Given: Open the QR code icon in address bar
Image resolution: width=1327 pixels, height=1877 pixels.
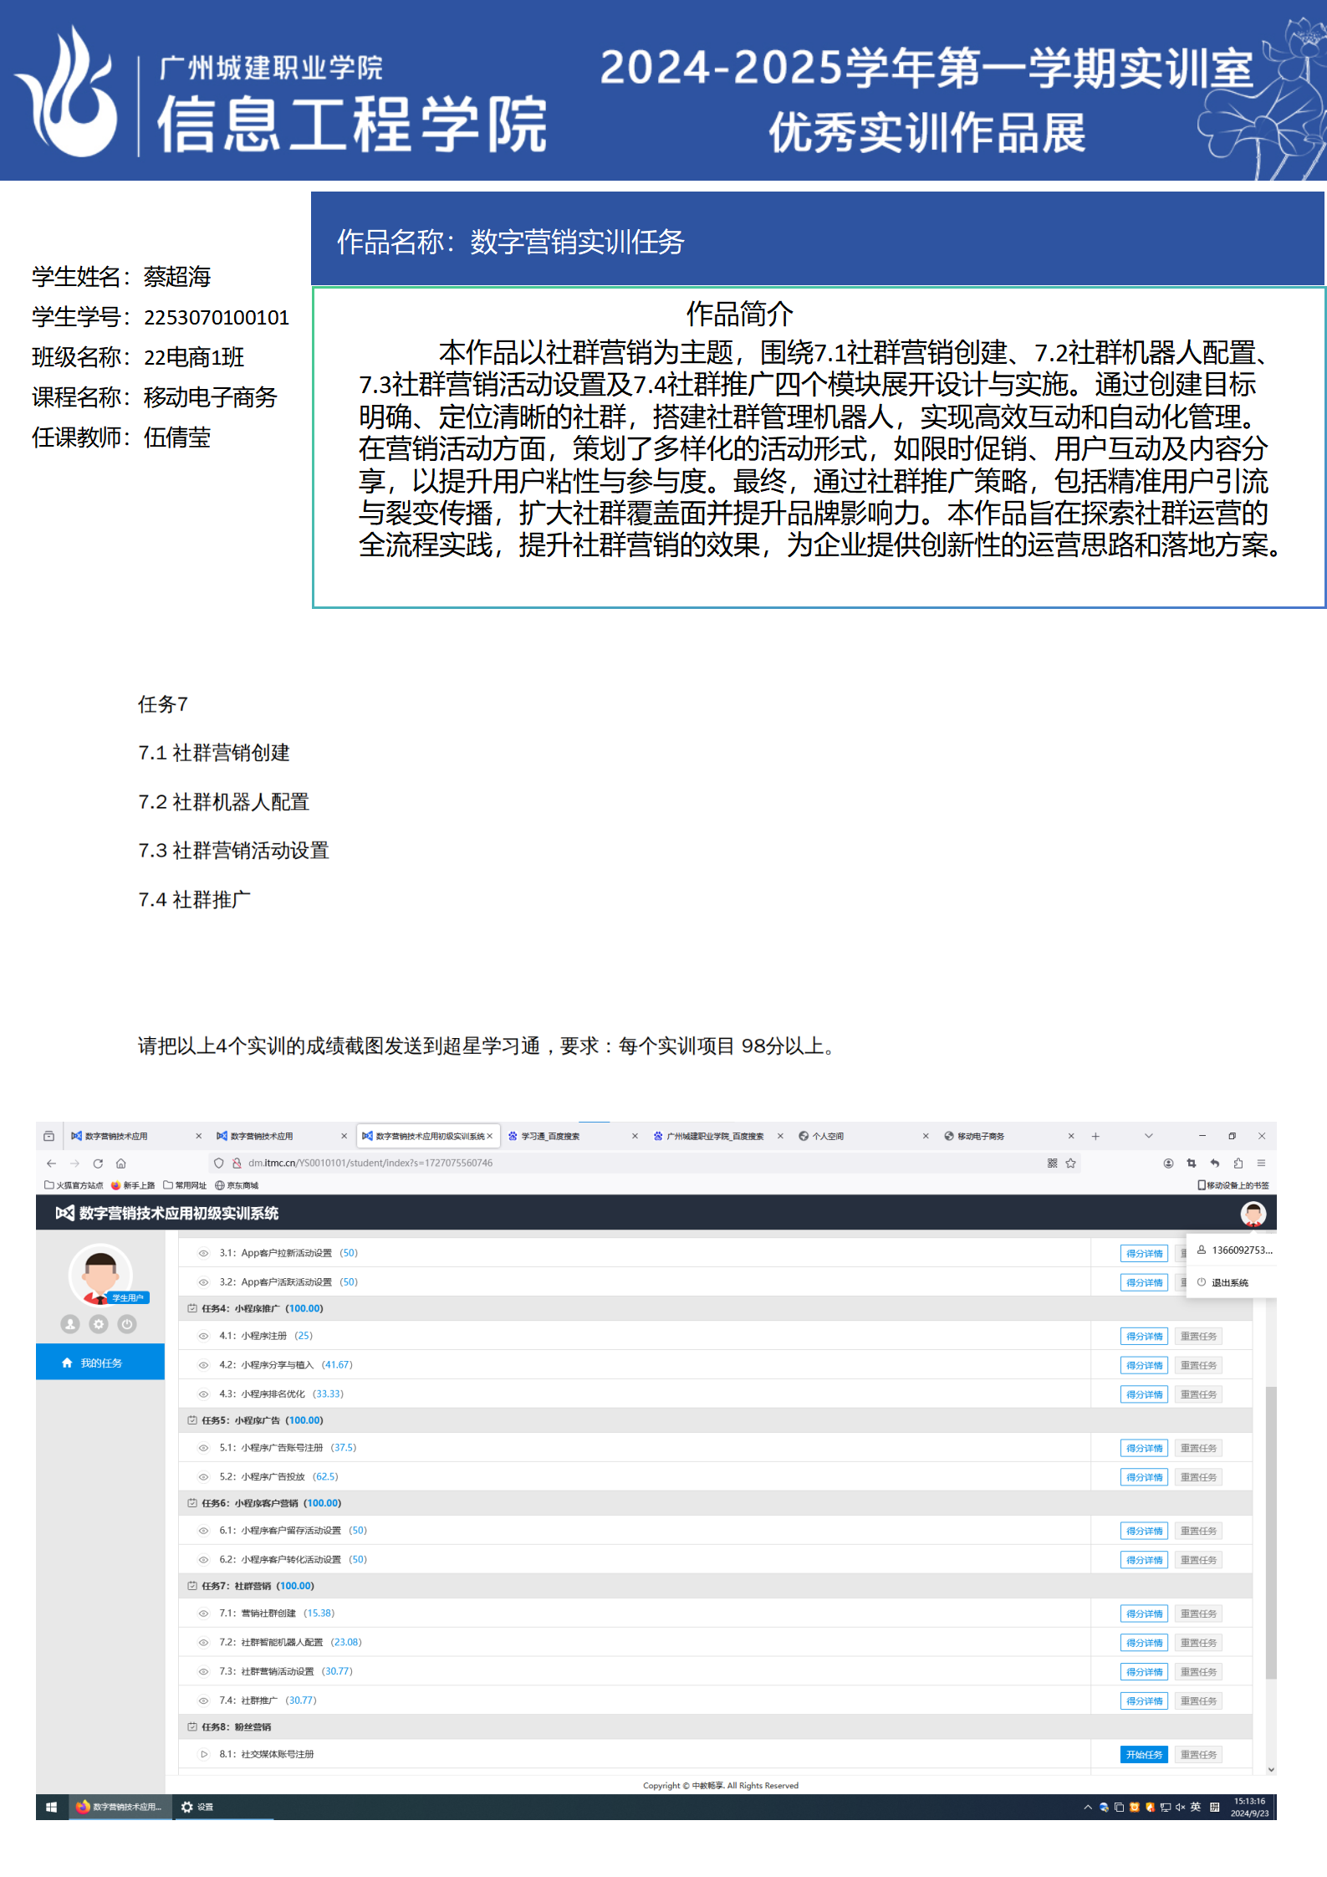Looking at the screenshot, I should [x=1052, y=1163].
